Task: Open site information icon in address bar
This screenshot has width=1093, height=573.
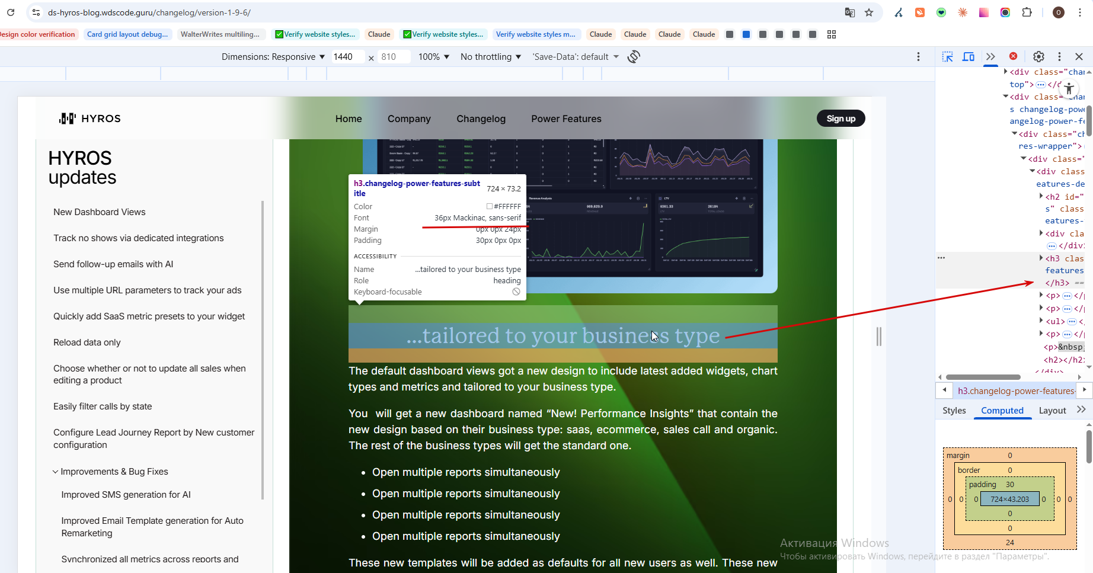Action: tap(36, 12)
